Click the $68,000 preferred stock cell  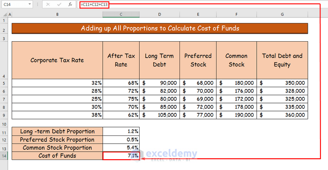coord(198,83)
